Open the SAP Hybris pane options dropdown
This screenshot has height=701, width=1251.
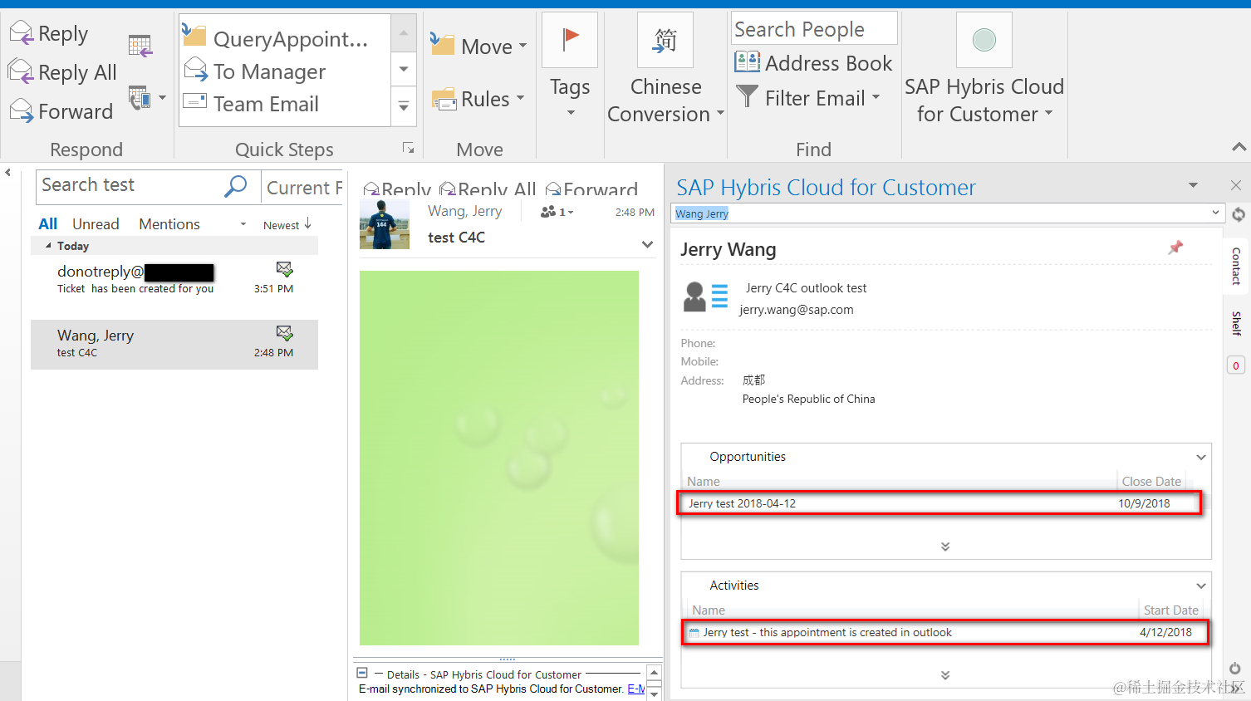pyautogui.click(x=1194, y=185)
